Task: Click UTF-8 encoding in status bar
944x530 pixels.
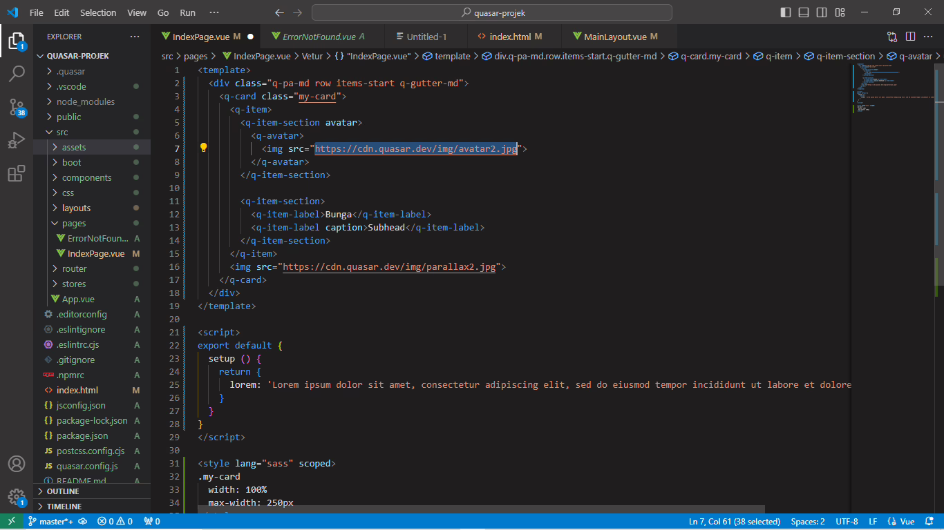Action: tap(847, 522)
